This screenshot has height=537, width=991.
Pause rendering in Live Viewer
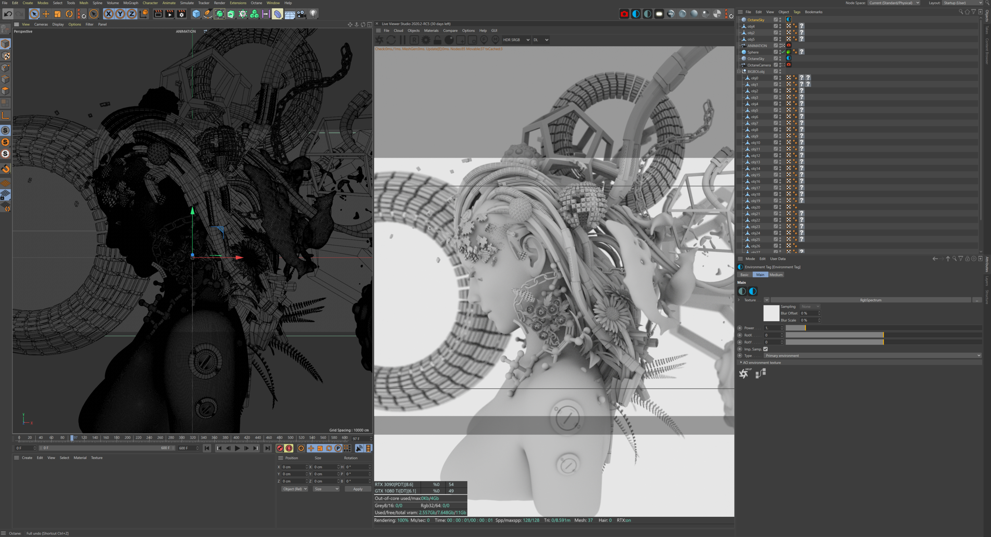coord(403,40)
